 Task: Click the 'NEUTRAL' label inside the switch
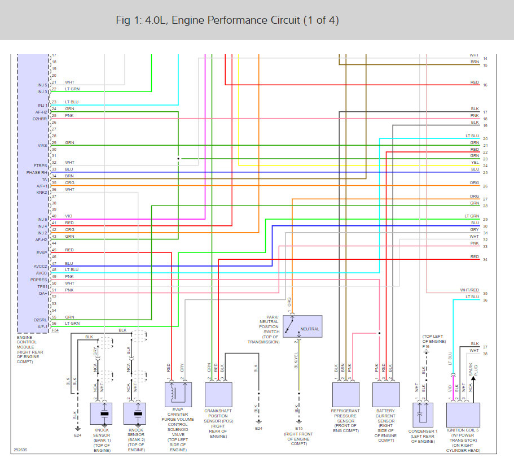310,329
